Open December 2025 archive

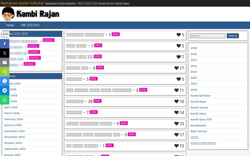coord(14,131)
